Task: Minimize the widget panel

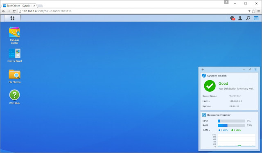Action: click(x=244, y=70)
